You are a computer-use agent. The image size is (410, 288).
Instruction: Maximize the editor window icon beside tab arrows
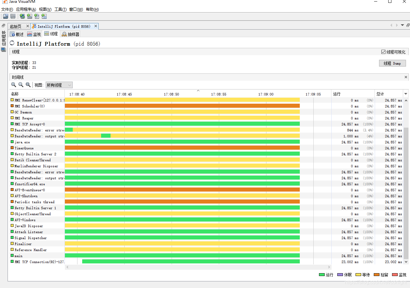pos(408,25)
